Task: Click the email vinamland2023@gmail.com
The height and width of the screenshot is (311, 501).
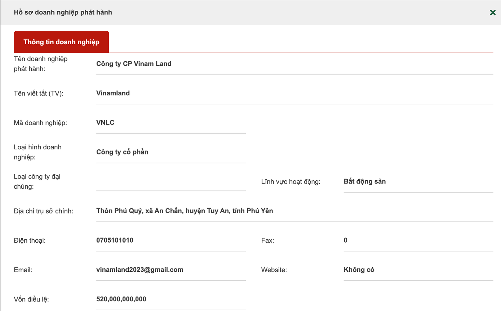Action: (x=139, y=270)
